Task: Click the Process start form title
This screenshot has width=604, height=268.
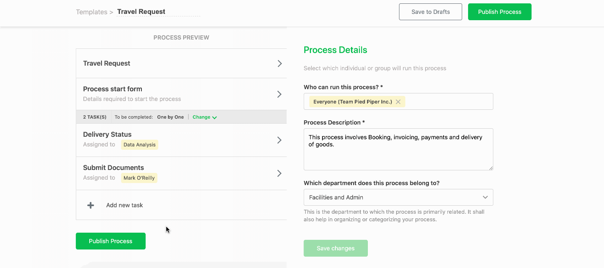Action: (113, 89)
